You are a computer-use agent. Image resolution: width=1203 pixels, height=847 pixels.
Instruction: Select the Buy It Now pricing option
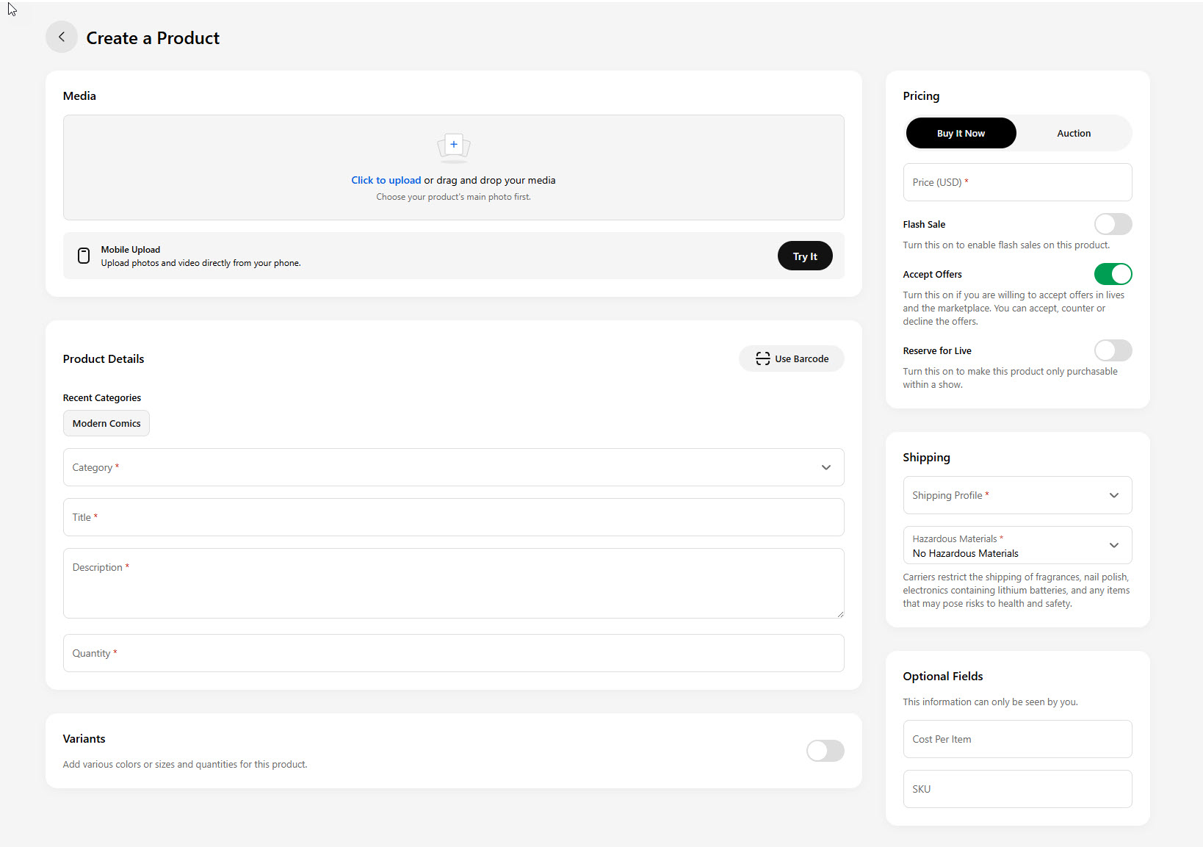961,133
